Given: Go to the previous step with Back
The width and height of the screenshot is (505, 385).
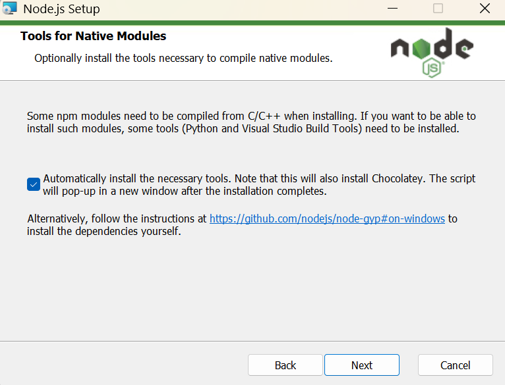Looking at the screenshot, I should click(x=285, y=365).
